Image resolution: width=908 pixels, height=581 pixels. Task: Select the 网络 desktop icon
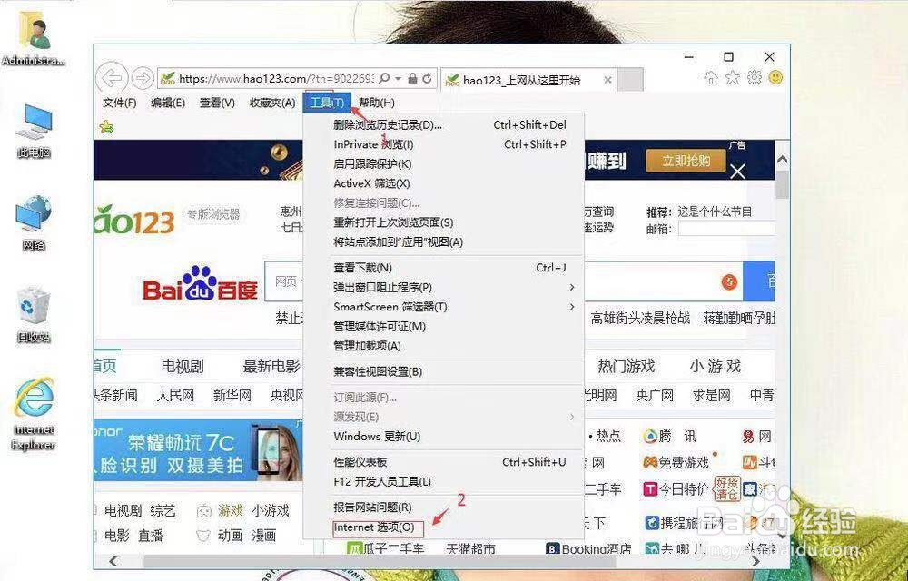click(35, 223)
